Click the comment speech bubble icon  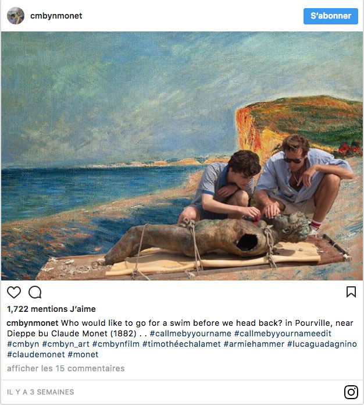pos(35,292)
